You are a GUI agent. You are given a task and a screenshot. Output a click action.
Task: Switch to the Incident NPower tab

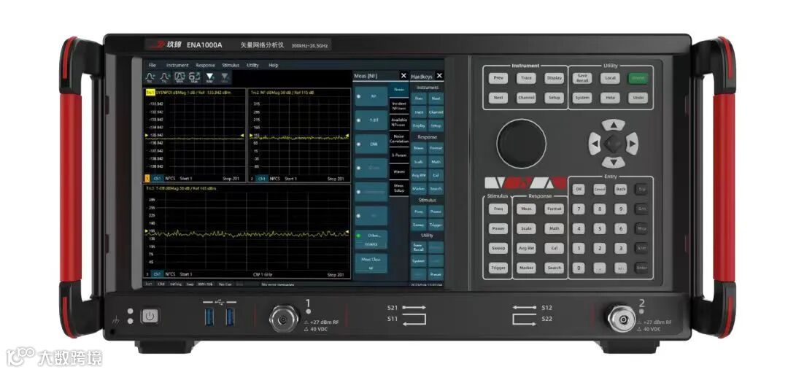[399, 105]
